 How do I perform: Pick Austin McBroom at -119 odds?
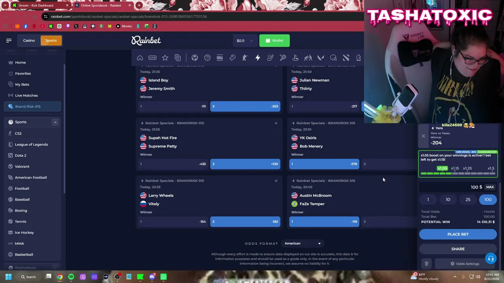point(324,222)
